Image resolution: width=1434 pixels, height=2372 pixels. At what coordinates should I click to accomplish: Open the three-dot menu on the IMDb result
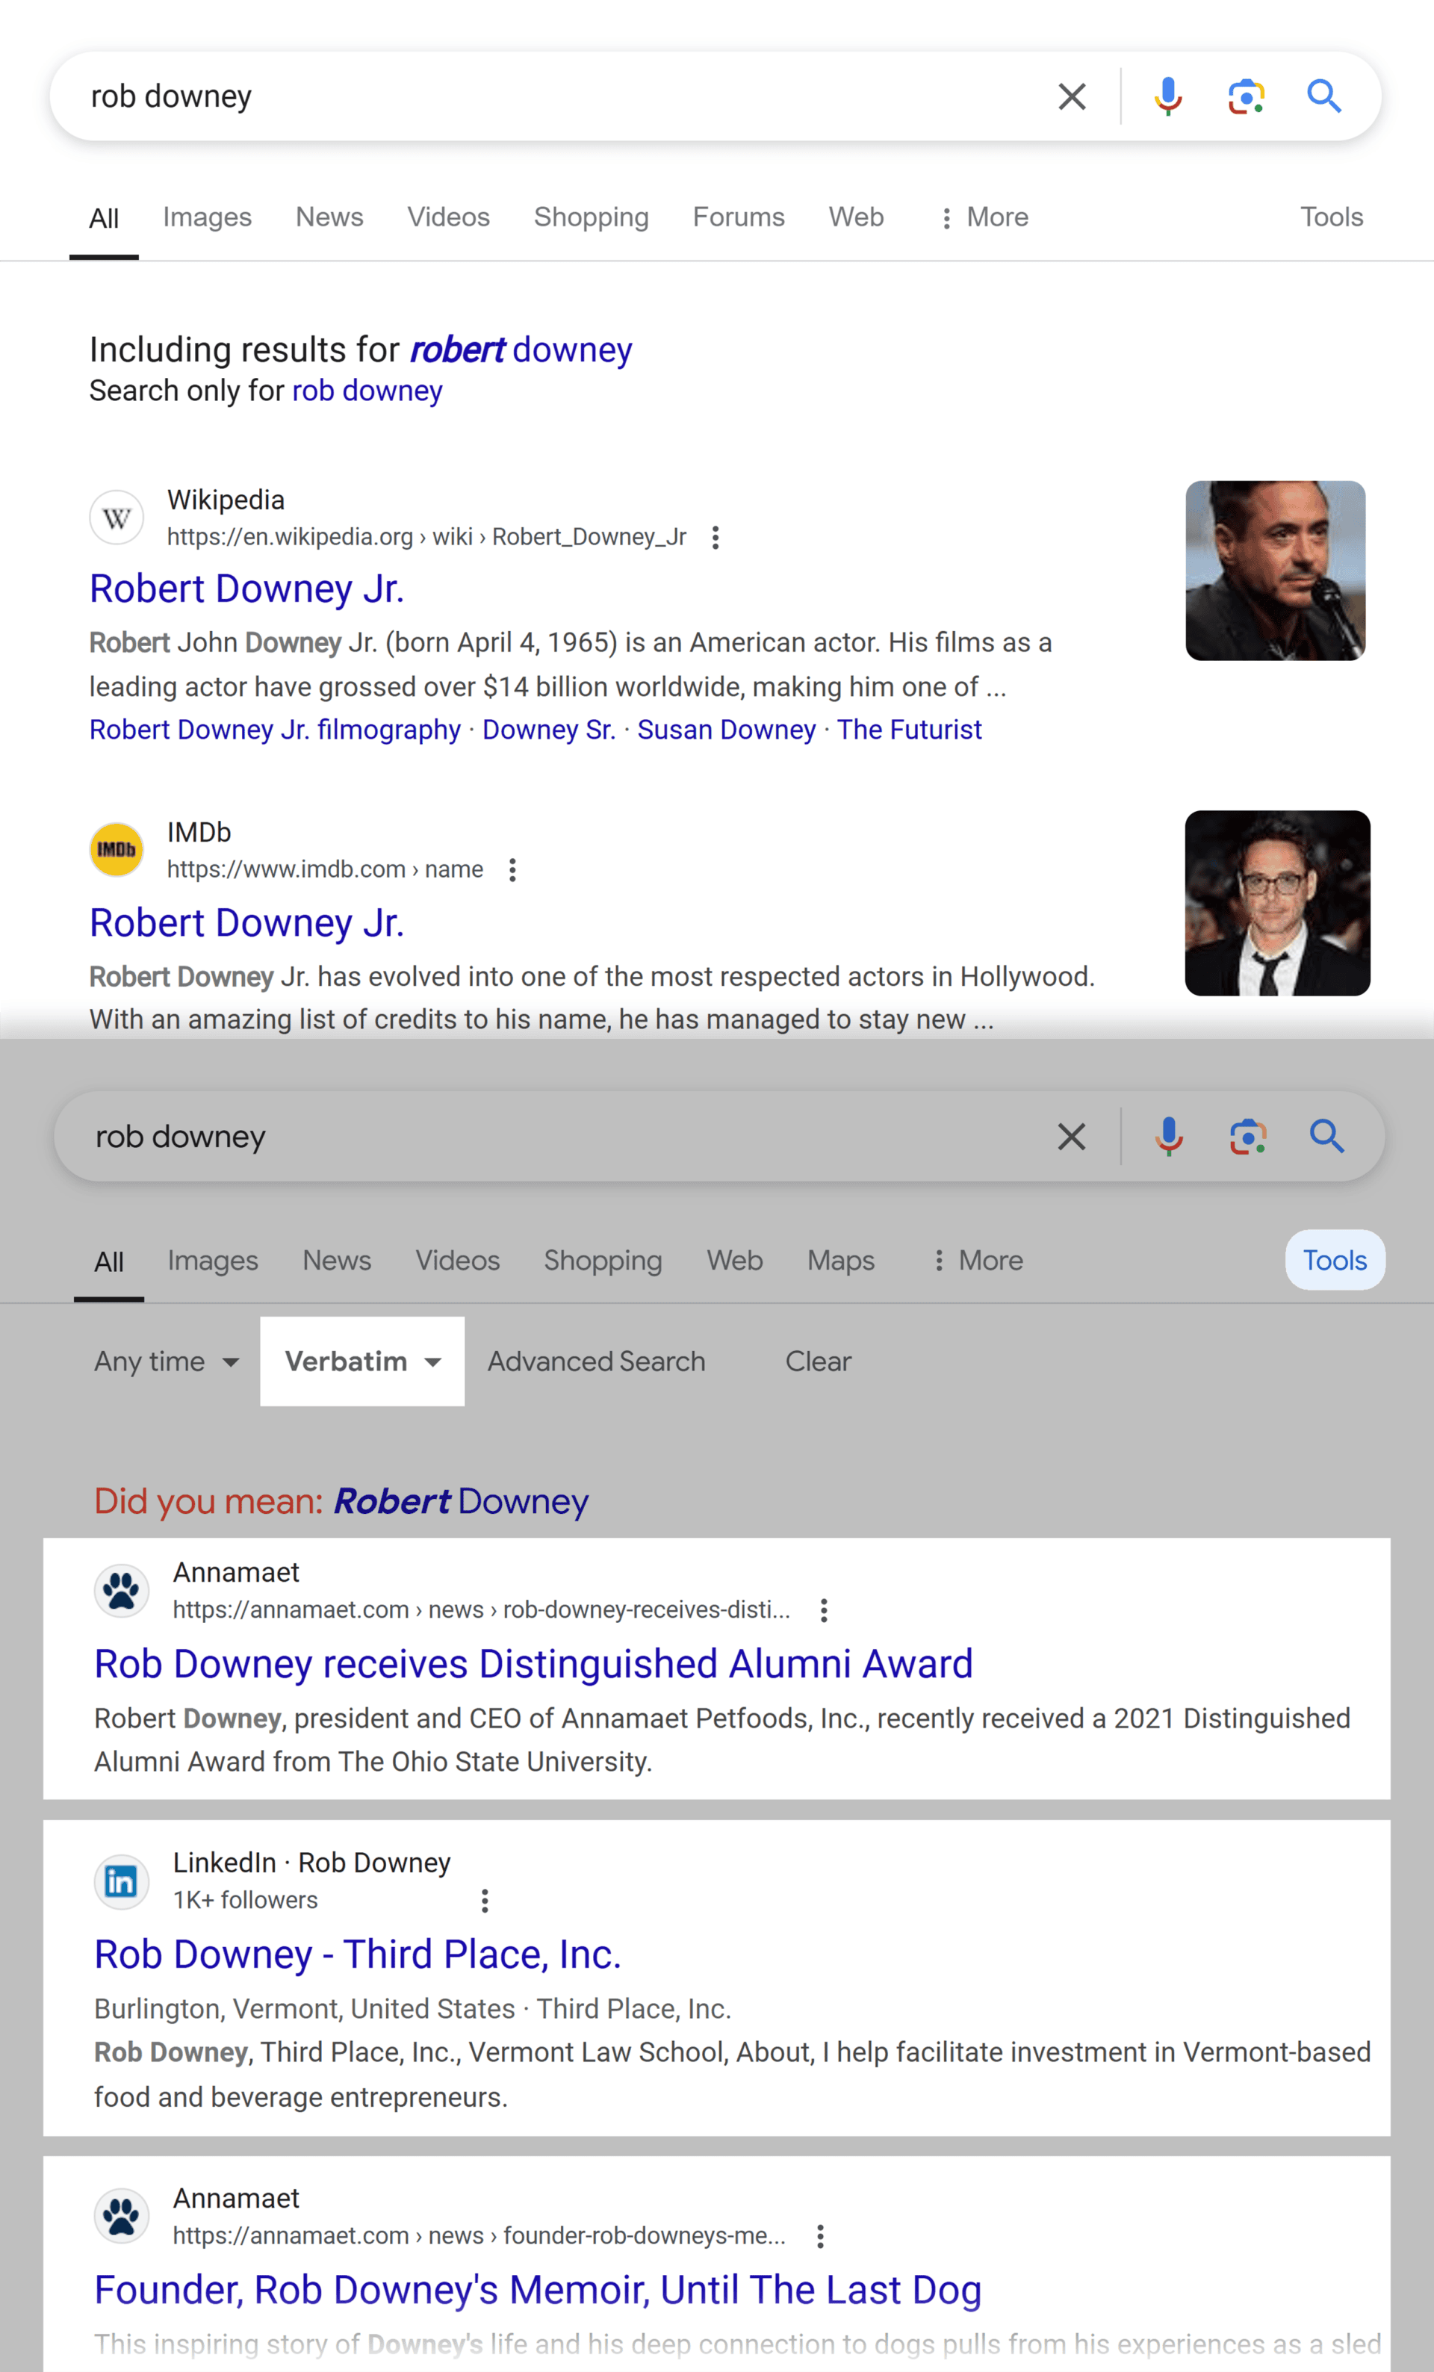click(512, 869)
